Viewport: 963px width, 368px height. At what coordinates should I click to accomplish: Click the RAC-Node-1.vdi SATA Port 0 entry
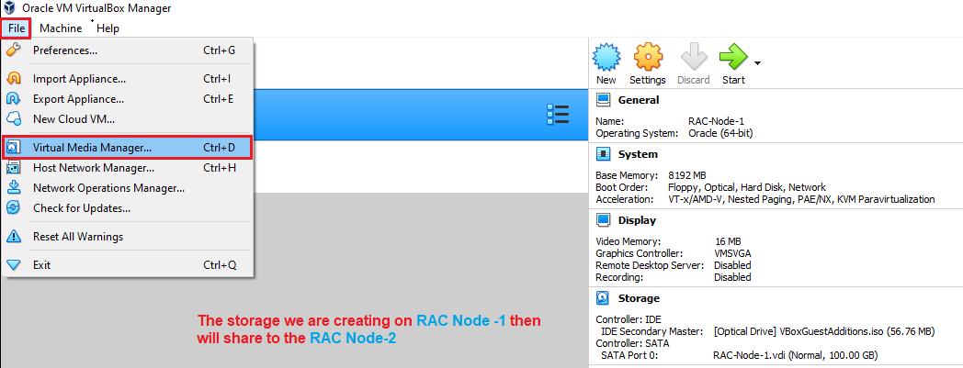[x=795, y=355]
